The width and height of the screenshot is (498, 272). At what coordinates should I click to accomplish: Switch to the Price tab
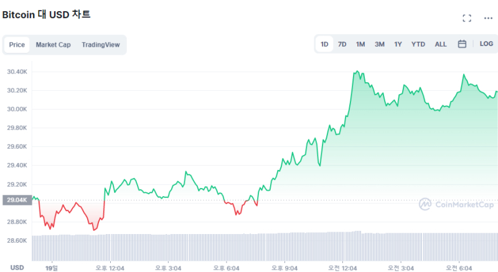(17, 45)
